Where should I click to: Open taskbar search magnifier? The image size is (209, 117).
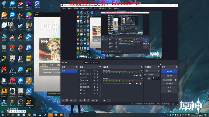coord(8,115)
